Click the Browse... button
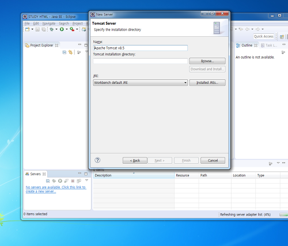 [207, 61]
